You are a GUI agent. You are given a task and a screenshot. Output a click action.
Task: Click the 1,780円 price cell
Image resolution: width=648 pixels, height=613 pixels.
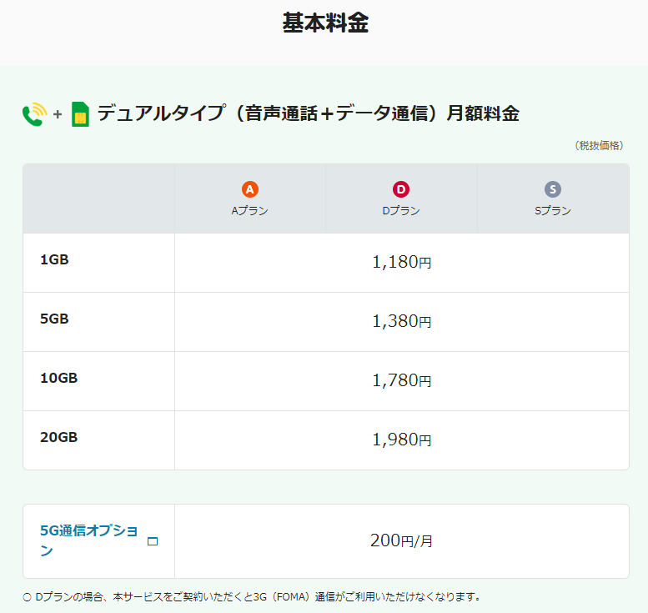tap(402, 380)
